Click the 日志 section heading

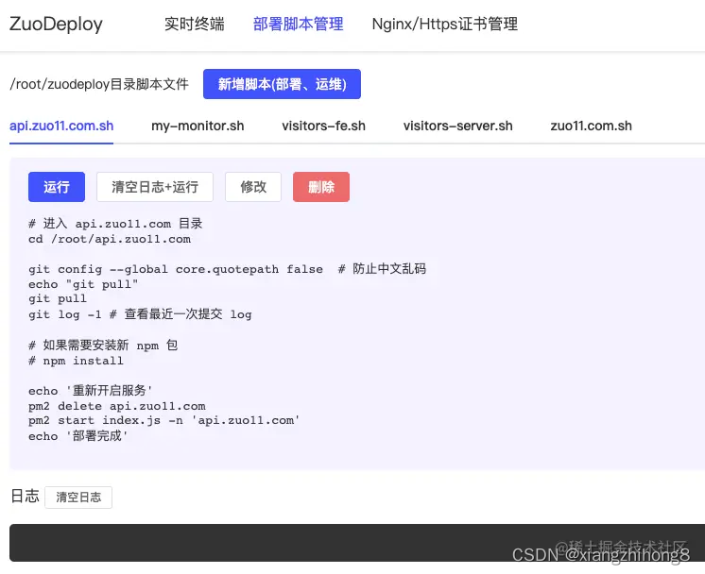pos(25,497)
